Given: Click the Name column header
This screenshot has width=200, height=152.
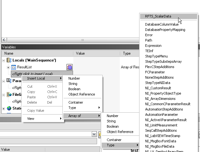Looking at the screenshot, I should (x=37, y=53).
